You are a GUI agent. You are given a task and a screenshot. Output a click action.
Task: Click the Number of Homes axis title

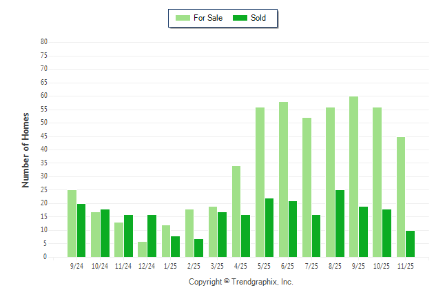point(25,149)
